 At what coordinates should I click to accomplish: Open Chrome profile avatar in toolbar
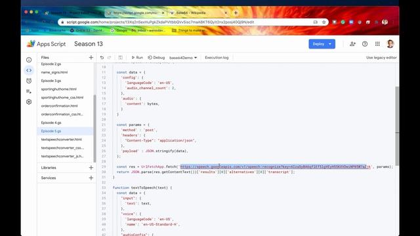pos(385,22)
